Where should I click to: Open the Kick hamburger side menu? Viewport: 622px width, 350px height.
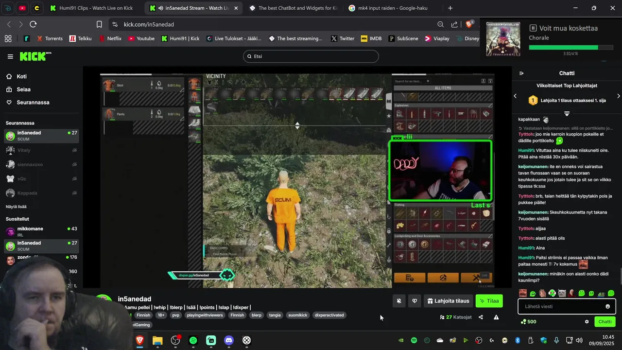(10, 56)
